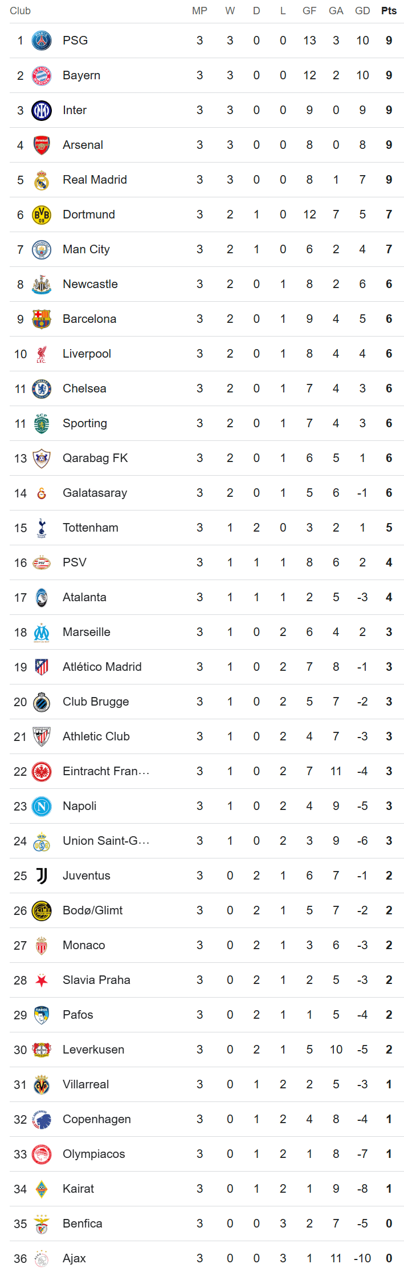Screen dimensions: 404x1276
Task: Click the Dortmund BVB logo
Action: pos(42,214)
